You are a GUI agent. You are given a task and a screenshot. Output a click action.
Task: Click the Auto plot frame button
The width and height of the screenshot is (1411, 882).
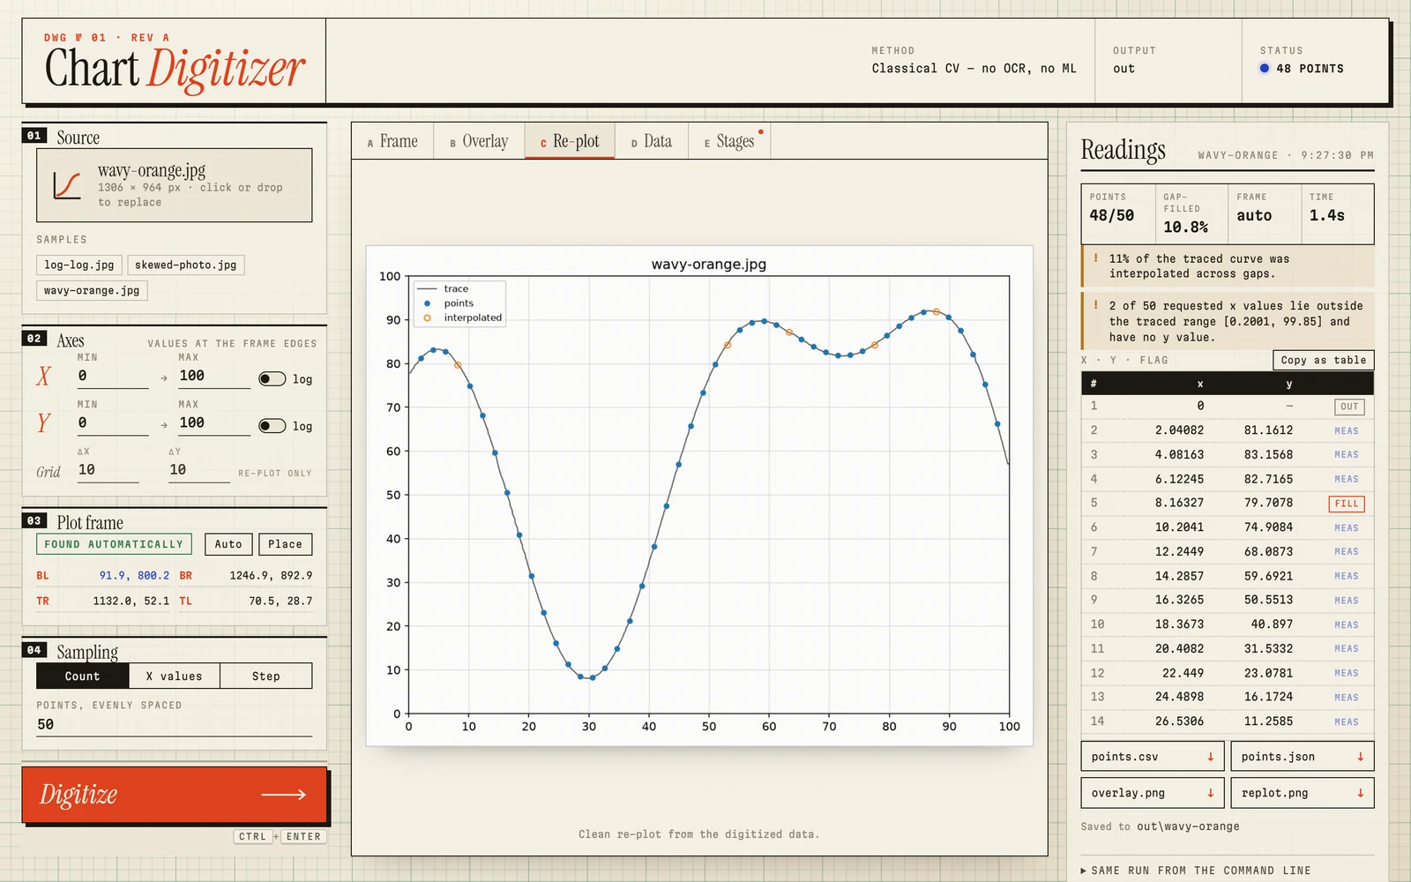(228, 544)
